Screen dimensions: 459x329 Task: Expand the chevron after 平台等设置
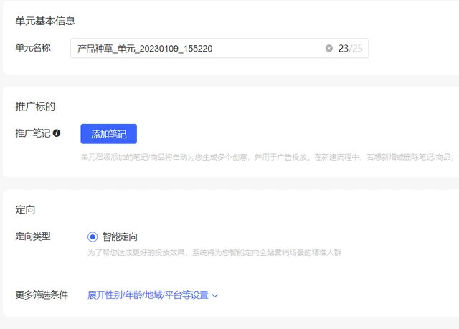point(214,295)
